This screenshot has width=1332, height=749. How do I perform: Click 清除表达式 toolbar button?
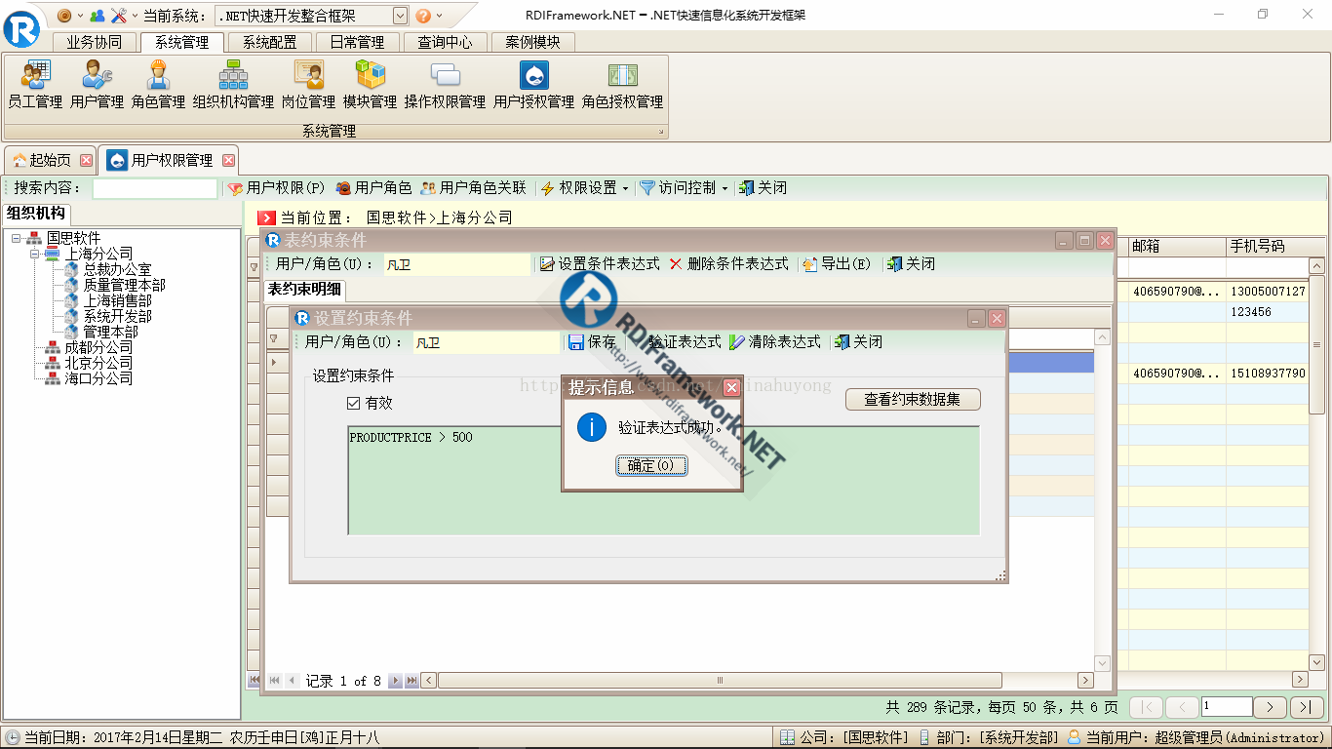click(776, 342)
